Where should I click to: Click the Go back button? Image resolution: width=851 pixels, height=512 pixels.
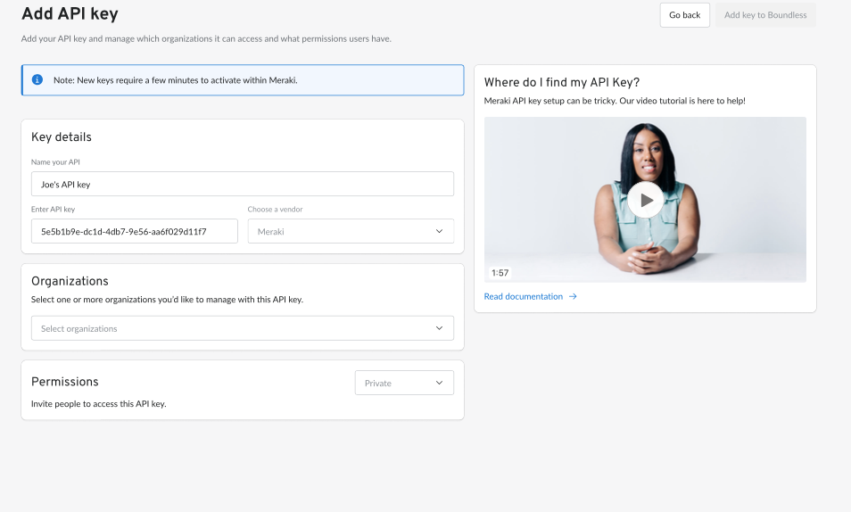(684, 15)
